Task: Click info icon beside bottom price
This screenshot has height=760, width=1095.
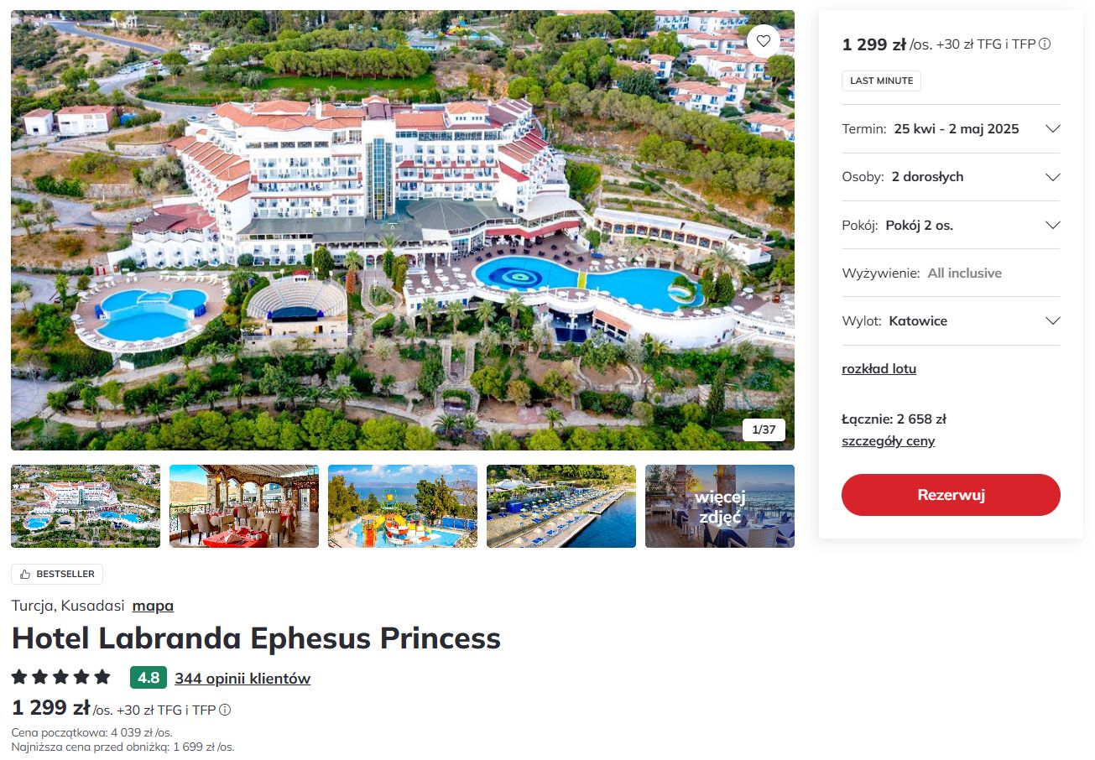Action: point(224,710)
